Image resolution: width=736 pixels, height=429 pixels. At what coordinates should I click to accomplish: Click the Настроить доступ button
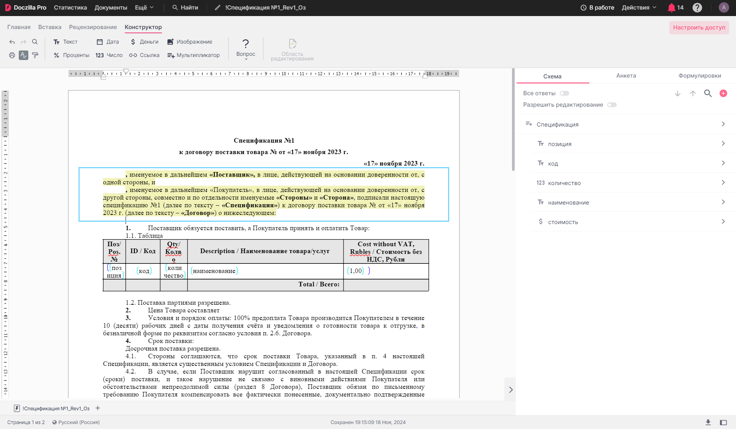pyautogui.click(x=699, y=28)
